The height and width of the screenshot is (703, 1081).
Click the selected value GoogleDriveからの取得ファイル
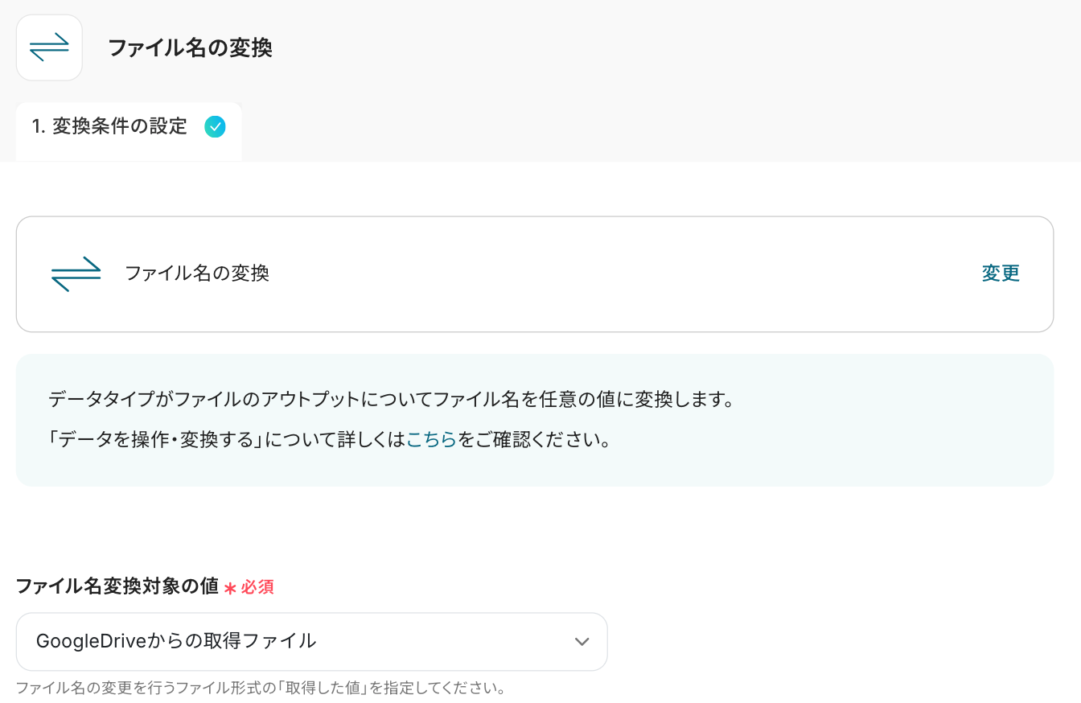pyautogui.click(x=176, y=641)
